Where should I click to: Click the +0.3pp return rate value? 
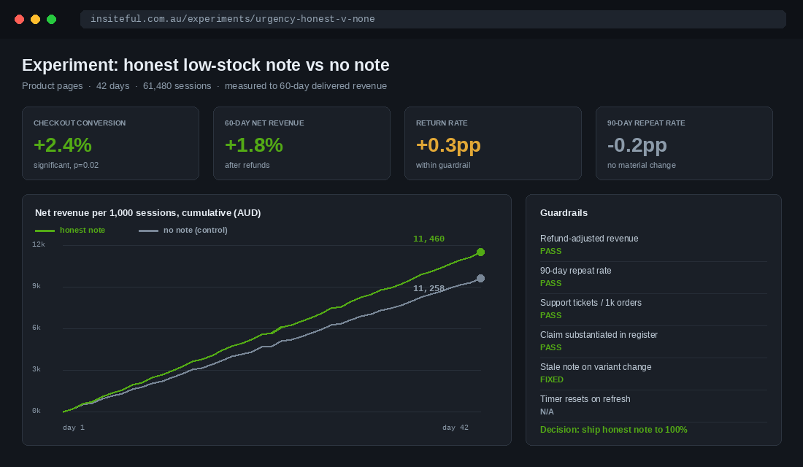coord(448,145)
